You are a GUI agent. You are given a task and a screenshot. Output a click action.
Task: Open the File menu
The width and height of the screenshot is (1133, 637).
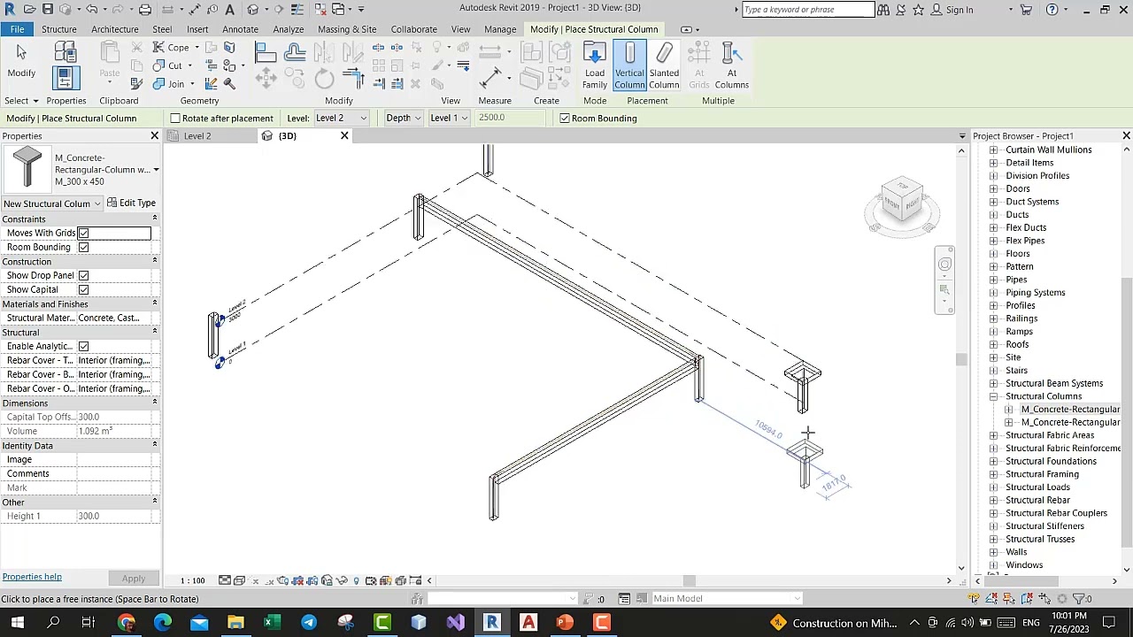pos(17,29)
